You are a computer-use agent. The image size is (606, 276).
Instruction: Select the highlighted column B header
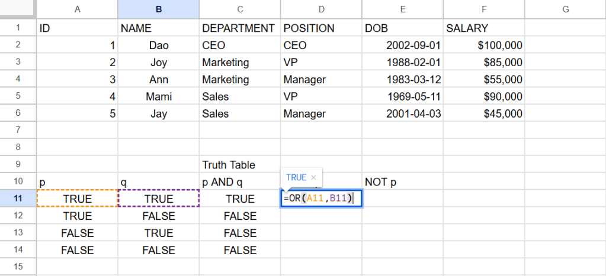click(x=158, y=9)
